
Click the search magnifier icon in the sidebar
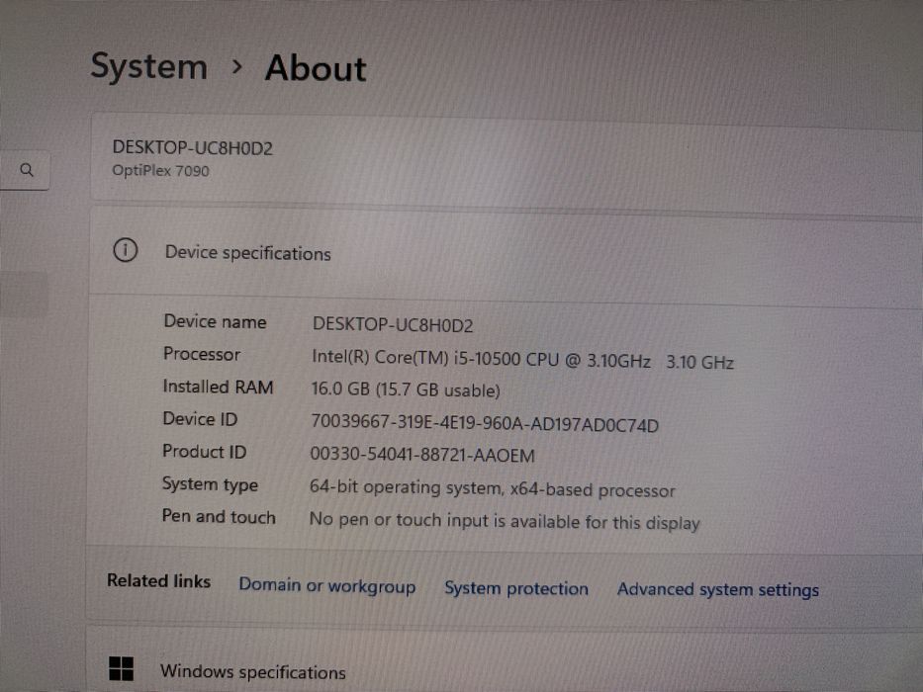(27, 170)
